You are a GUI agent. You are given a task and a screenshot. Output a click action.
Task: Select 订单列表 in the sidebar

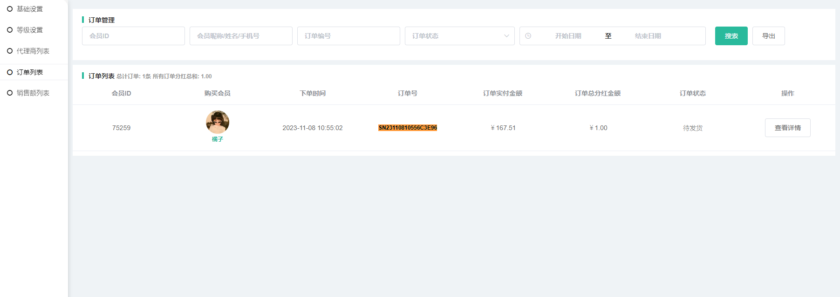pyautogui.click(x=30, y=72)
